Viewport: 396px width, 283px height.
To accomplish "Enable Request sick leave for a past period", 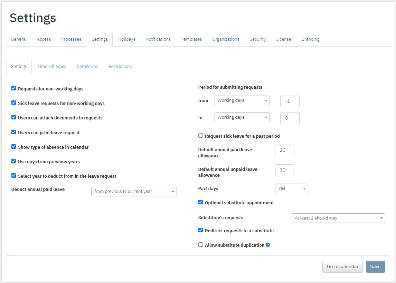I will tap(200, 135).
